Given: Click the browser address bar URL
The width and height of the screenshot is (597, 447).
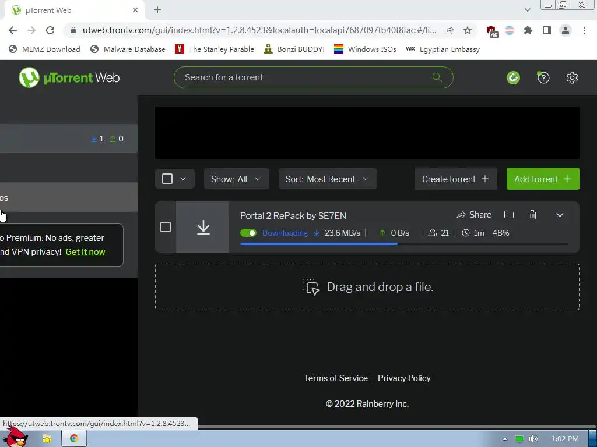Looking at the screenshot, I should [x=259, y=30].
